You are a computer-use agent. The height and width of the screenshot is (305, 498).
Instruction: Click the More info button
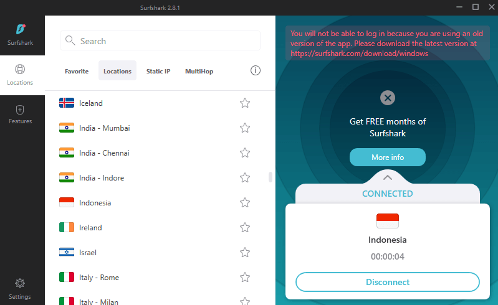388,157
